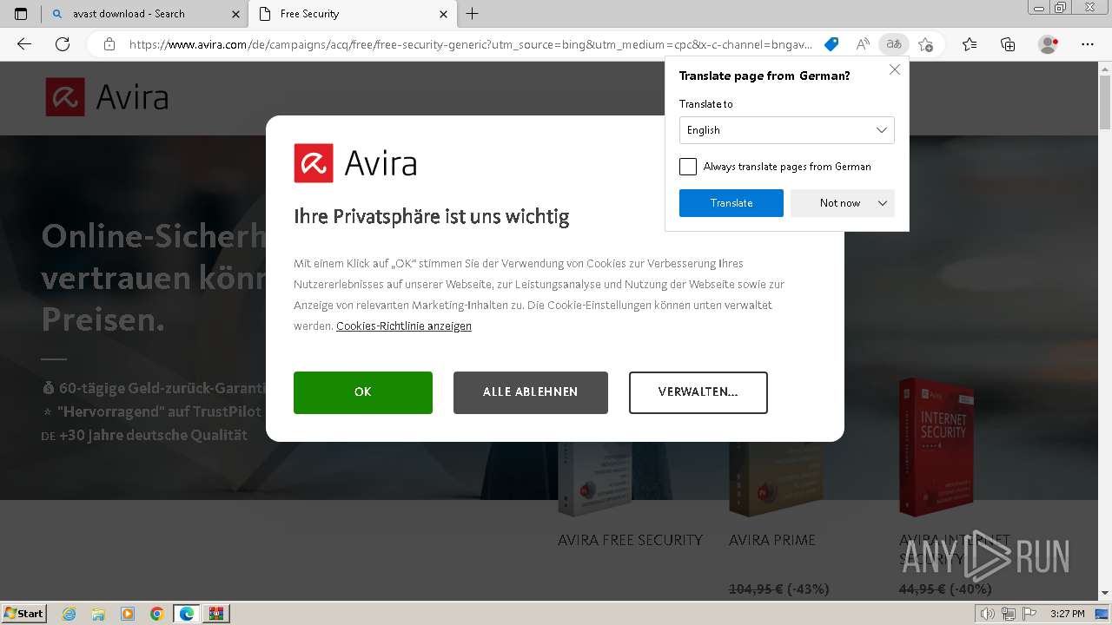Add this page to favorites
1112x625 pixels.
[925, 44]
